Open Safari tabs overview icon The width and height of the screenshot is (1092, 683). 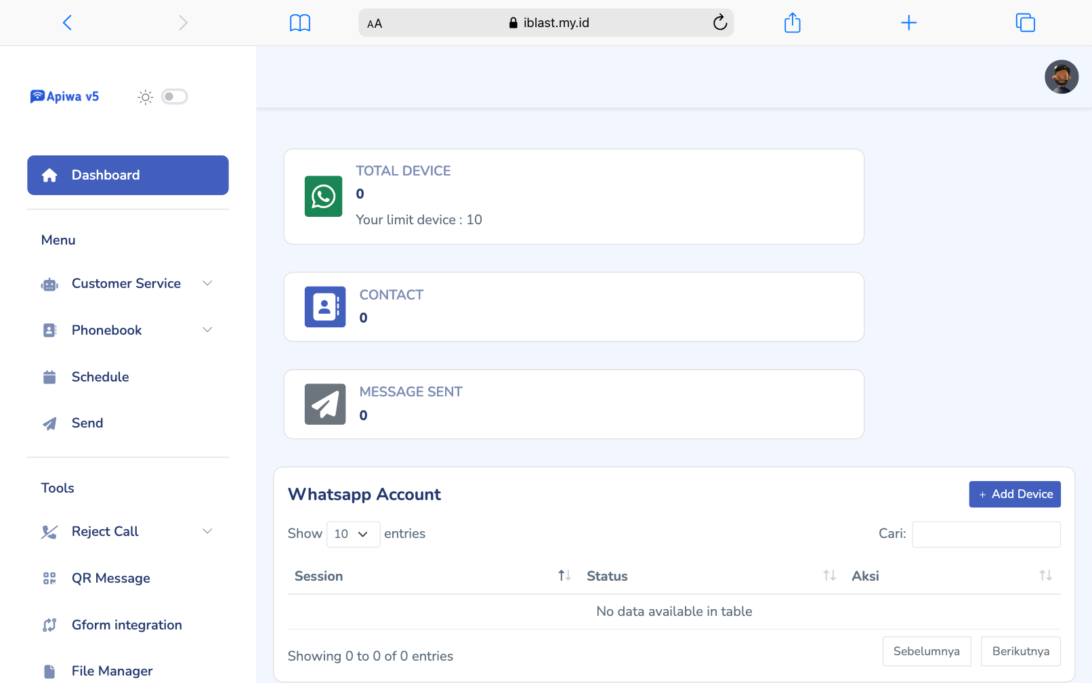click(x=1025, y=23)
